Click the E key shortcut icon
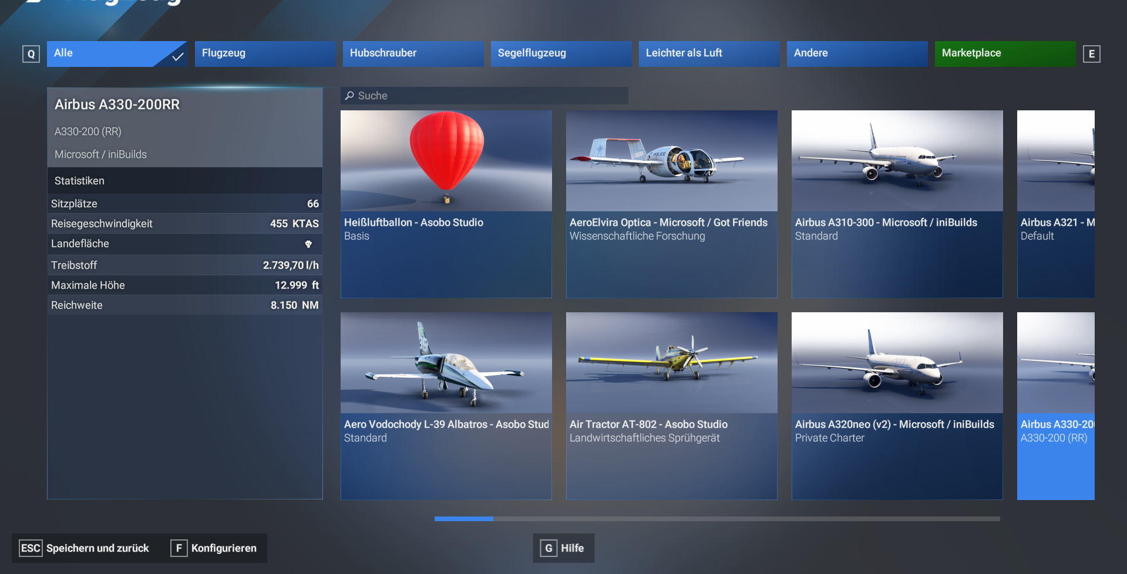The height and width of the screenshot is (574, 1127). 1092,54
